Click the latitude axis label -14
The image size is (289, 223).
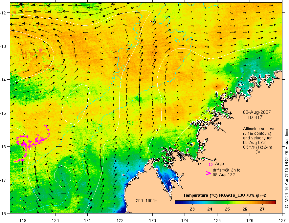tap(3, 80)
